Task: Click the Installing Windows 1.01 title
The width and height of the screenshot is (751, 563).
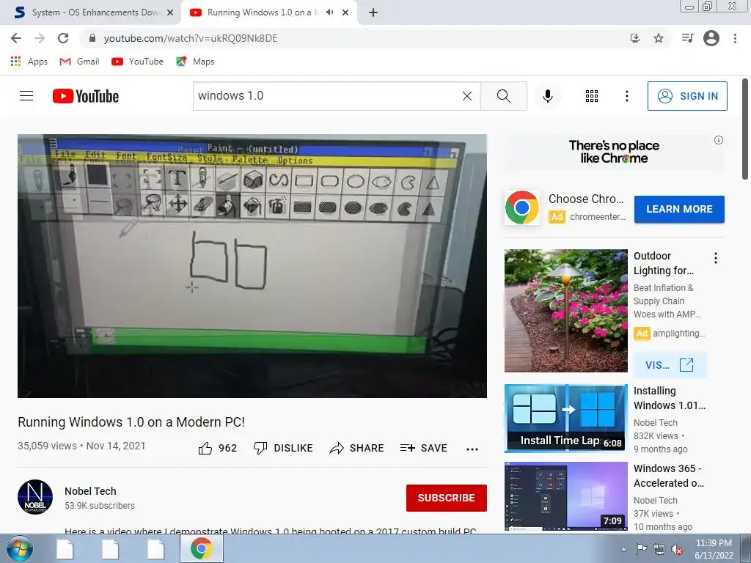Action: click(x=669, y=398)
